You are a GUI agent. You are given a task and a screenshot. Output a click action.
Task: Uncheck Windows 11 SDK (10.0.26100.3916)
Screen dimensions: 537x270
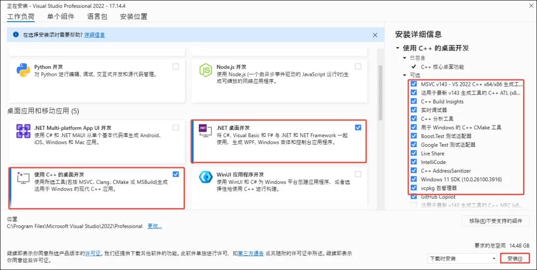coord(414,179)
